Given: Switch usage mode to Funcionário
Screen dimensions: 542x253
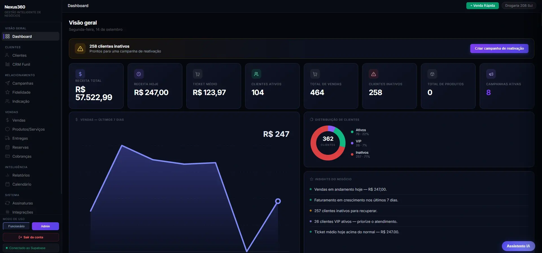Looking at the screenshot, I should click(16, 226).
